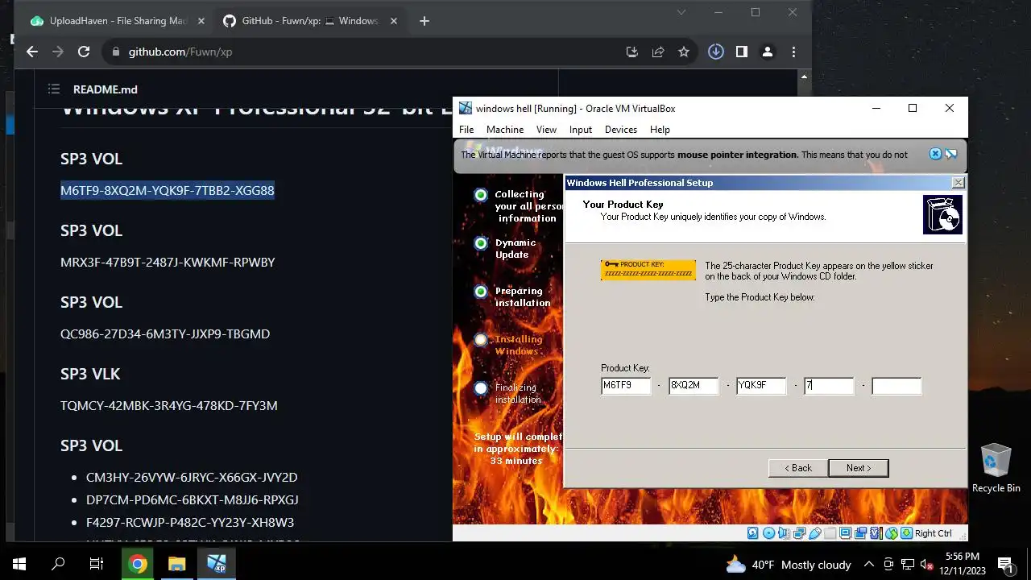Open Chrome tab search dropdown
This screenshot has width=1031, height=580.
click(x=681, y=12)
